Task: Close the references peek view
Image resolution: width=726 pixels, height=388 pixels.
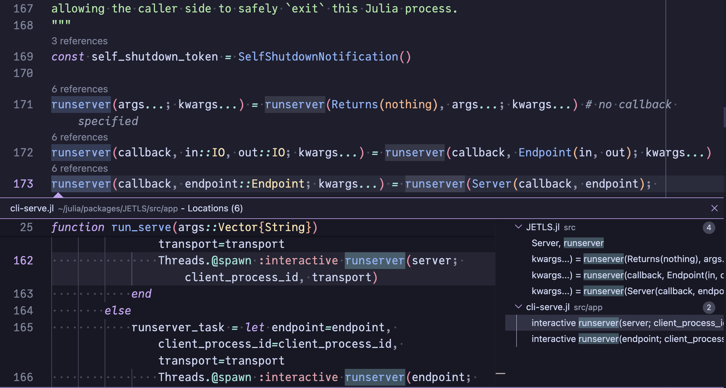Action: point(714,208)
